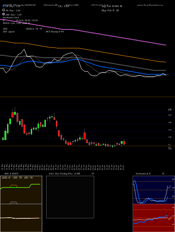
Task: Click the 1.56 price axis label
Action: coord(169,123)
